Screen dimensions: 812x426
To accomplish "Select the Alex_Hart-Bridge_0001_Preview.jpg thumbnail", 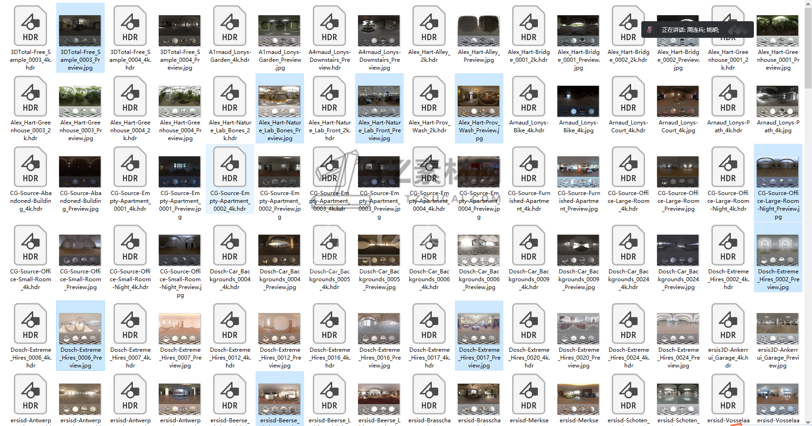I will point(579,30).
